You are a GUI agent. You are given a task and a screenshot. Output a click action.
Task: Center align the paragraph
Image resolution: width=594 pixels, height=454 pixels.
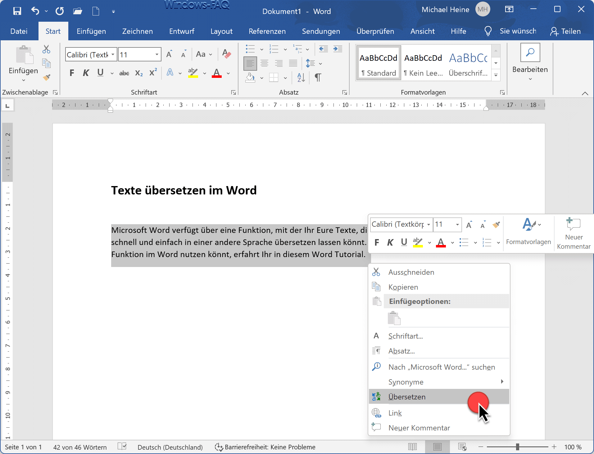[265, 63]
